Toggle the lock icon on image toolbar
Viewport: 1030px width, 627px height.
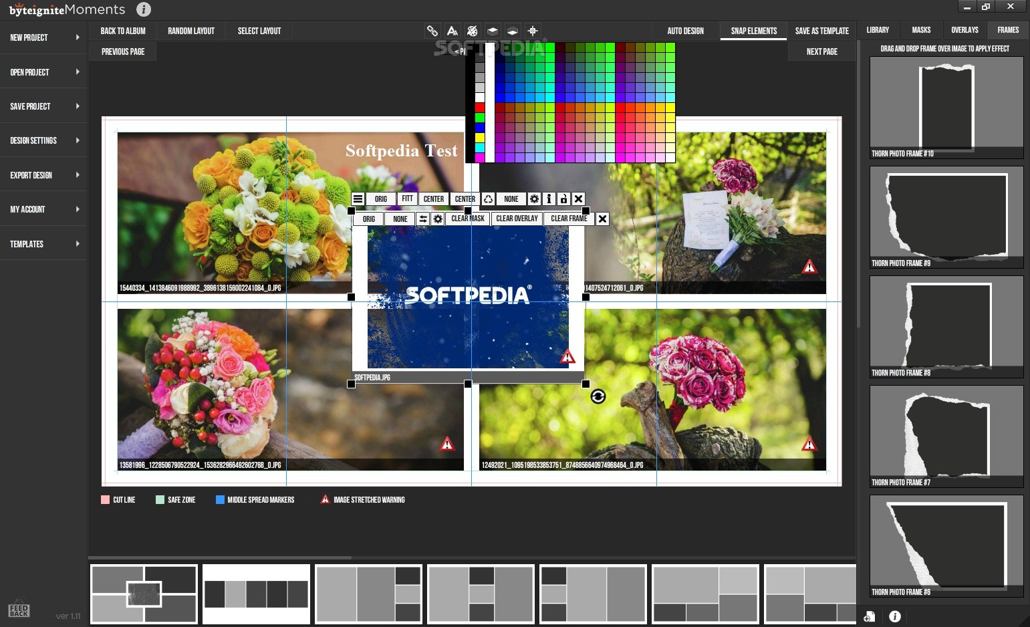tap(563, 199)
